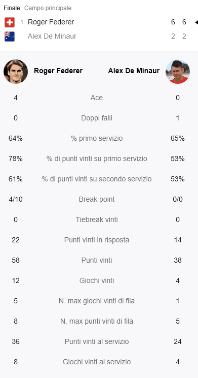This screenshot has height=378, width=198.
Task: Click Federer's seed number 1
Action: (22, 22)
